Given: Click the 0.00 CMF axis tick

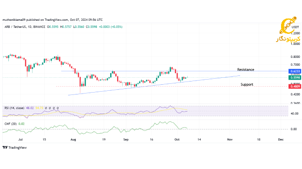Looking at the screenshot, I should tap(294, 129).
